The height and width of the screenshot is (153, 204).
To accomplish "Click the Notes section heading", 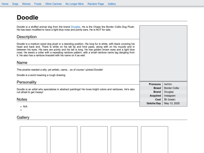I will (22, 99).
